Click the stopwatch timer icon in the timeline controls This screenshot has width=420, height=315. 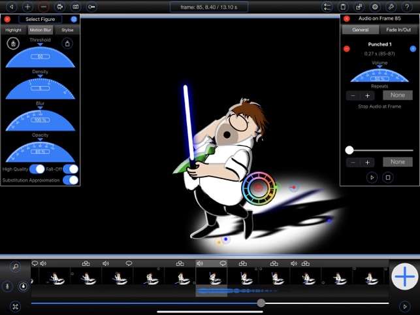(24, 286)
